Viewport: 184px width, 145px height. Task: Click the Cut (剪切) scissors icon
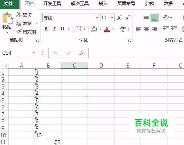(x=19, y=15)
